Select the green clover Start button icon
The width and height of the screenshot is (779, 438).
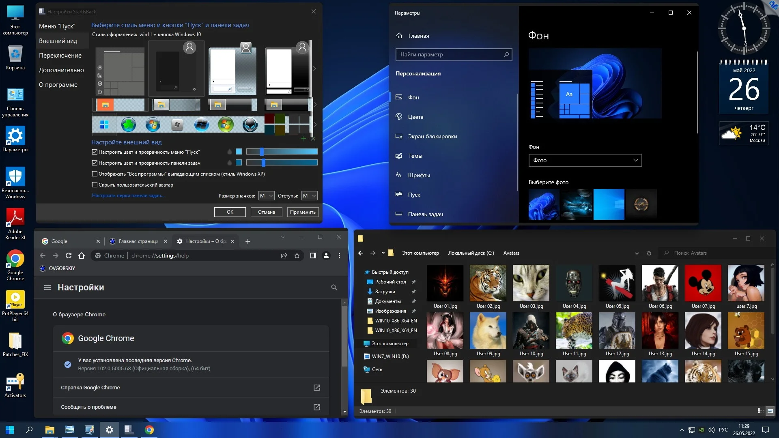point(129,125)
